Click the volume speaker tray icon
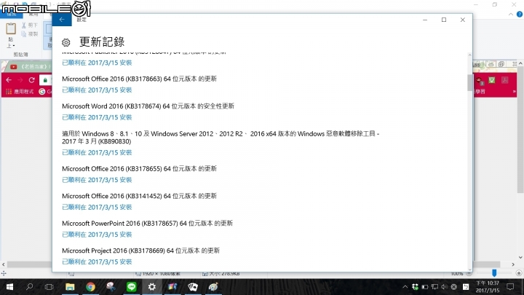The width and height of the screenshot is (524, 295). tap(444, 287)
